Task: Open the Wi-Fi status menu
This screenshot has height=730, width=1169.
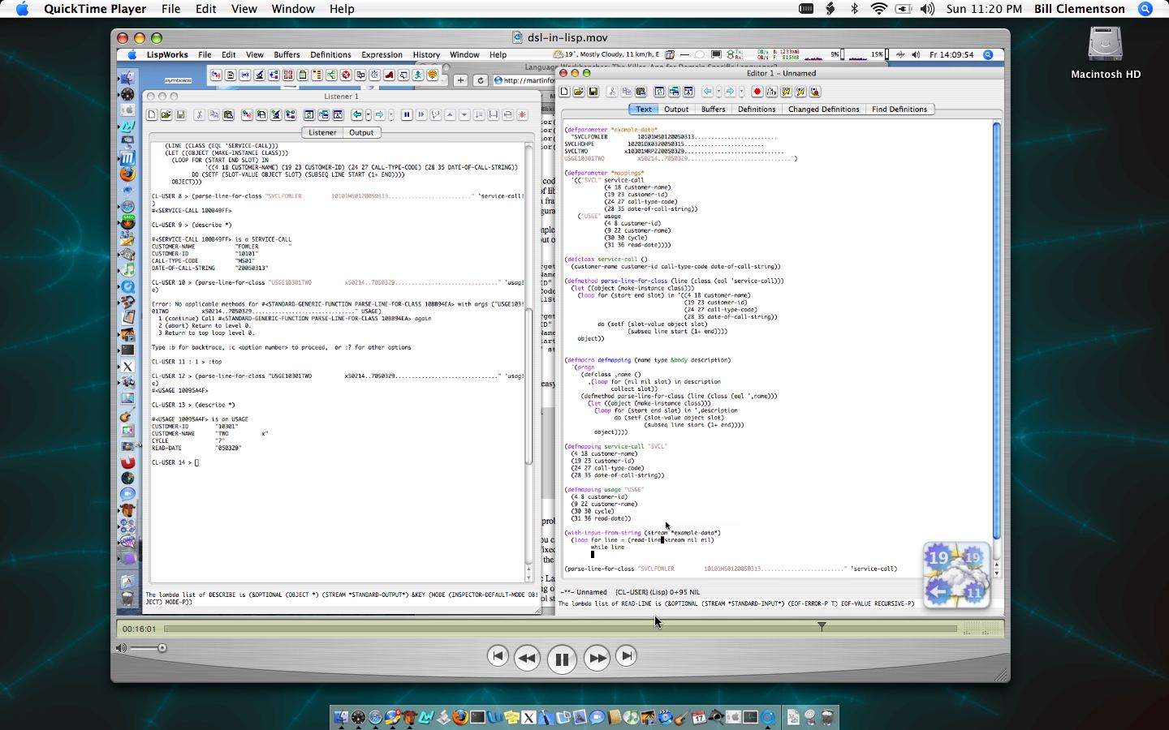Action: pos(878,9)
